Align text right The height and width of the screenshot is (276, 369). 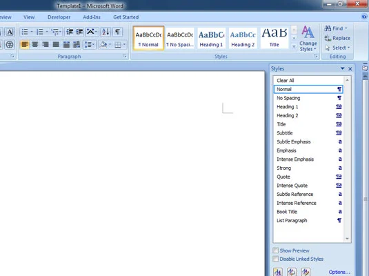(x=46, y=44)
